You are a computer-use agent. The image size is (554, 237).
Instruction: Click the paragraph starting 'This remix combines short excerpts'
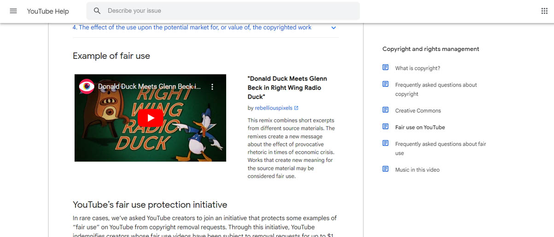[x=291, y=148]
